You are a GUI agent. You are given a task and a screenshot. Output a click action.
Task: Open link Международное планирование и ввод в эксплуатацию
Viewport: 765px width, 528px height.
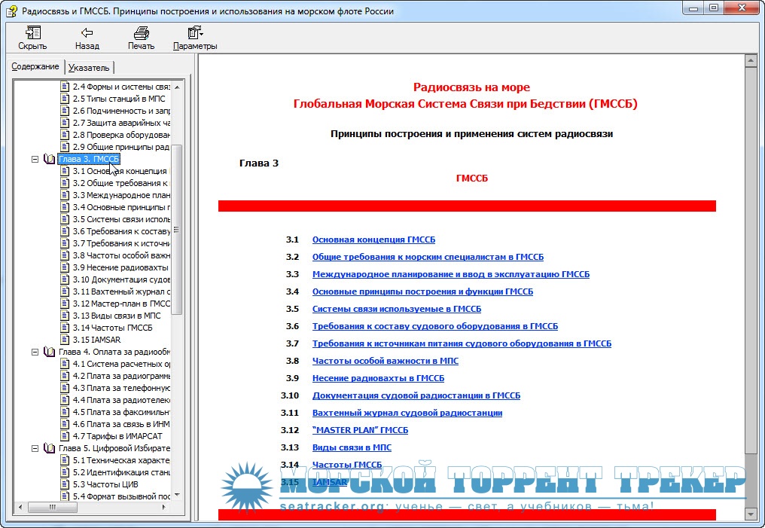tap(451, 274)
